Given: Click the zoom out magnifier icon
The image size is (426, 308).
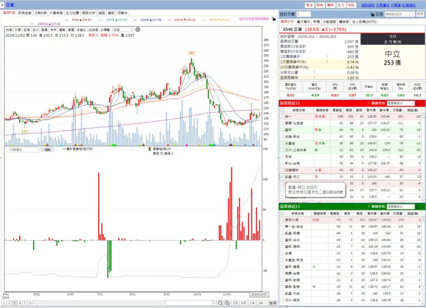Looking at the screenshot, I should (x=220, y=303).
